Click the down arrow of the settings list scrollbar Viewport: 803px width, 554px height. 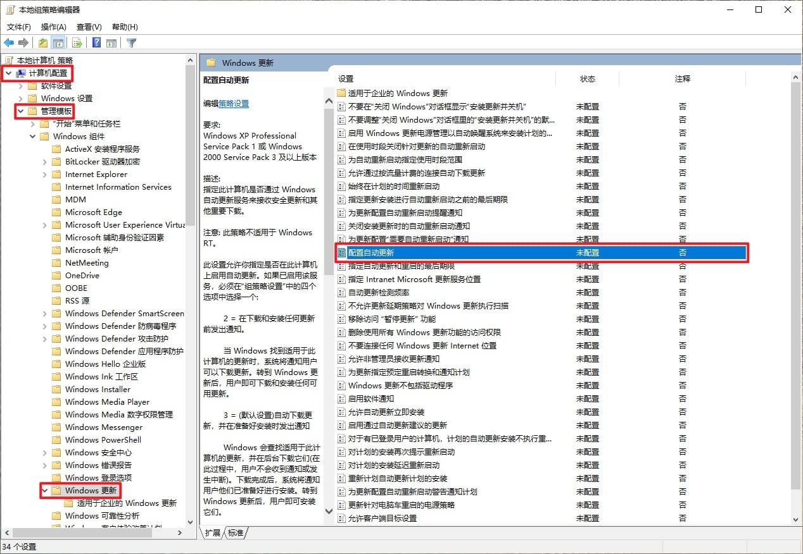[796, 519]
